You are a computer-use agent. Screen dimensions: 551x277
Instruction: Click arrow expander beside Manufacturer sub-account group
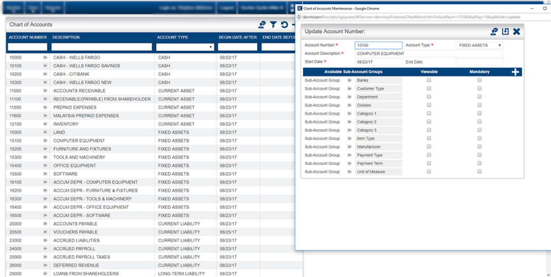[349, 147]
